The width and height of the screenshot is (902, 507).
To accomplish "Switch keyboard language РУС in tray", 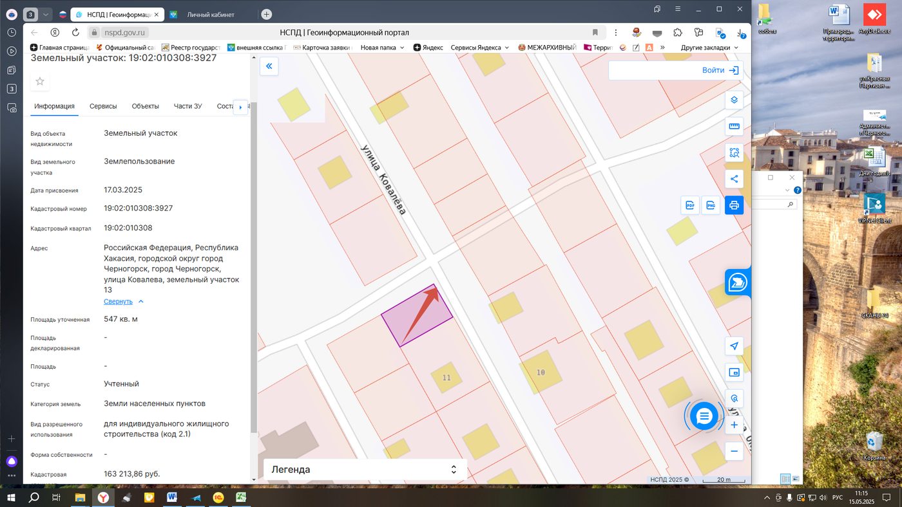I will (838, 497).
